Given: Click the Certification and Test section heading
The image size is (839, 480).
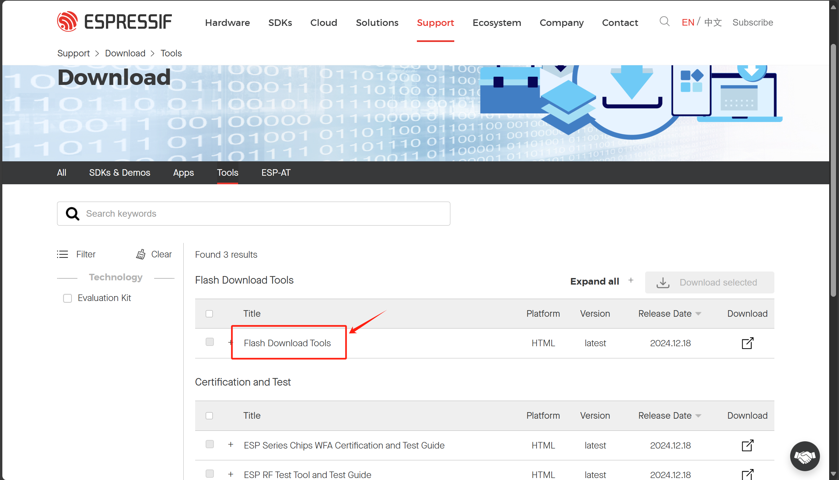Looking at the screenshot, I should (x=243, y=382).
